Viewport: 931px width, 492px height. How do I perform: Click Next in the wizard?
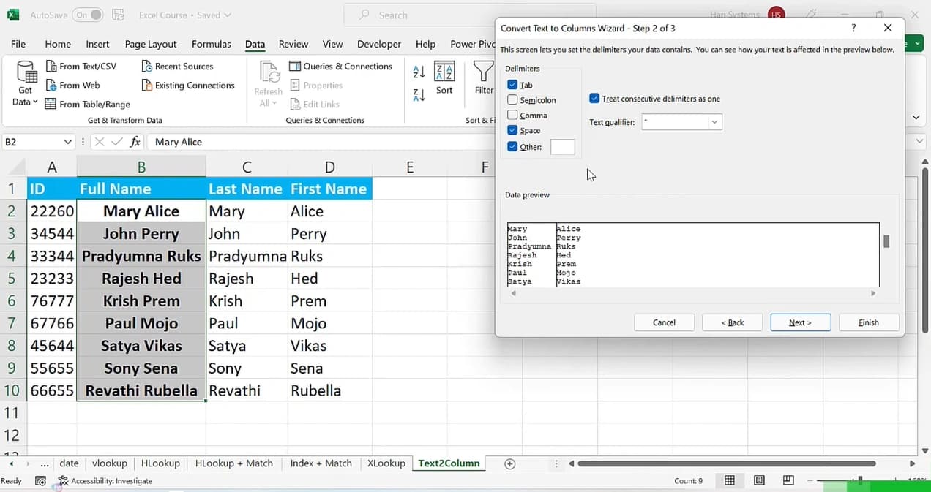coord(800,322)
